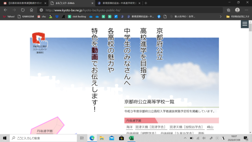This screenshot has height=142, width=252.
Task: Open the volume control in system tray
Action: [204, 138]
